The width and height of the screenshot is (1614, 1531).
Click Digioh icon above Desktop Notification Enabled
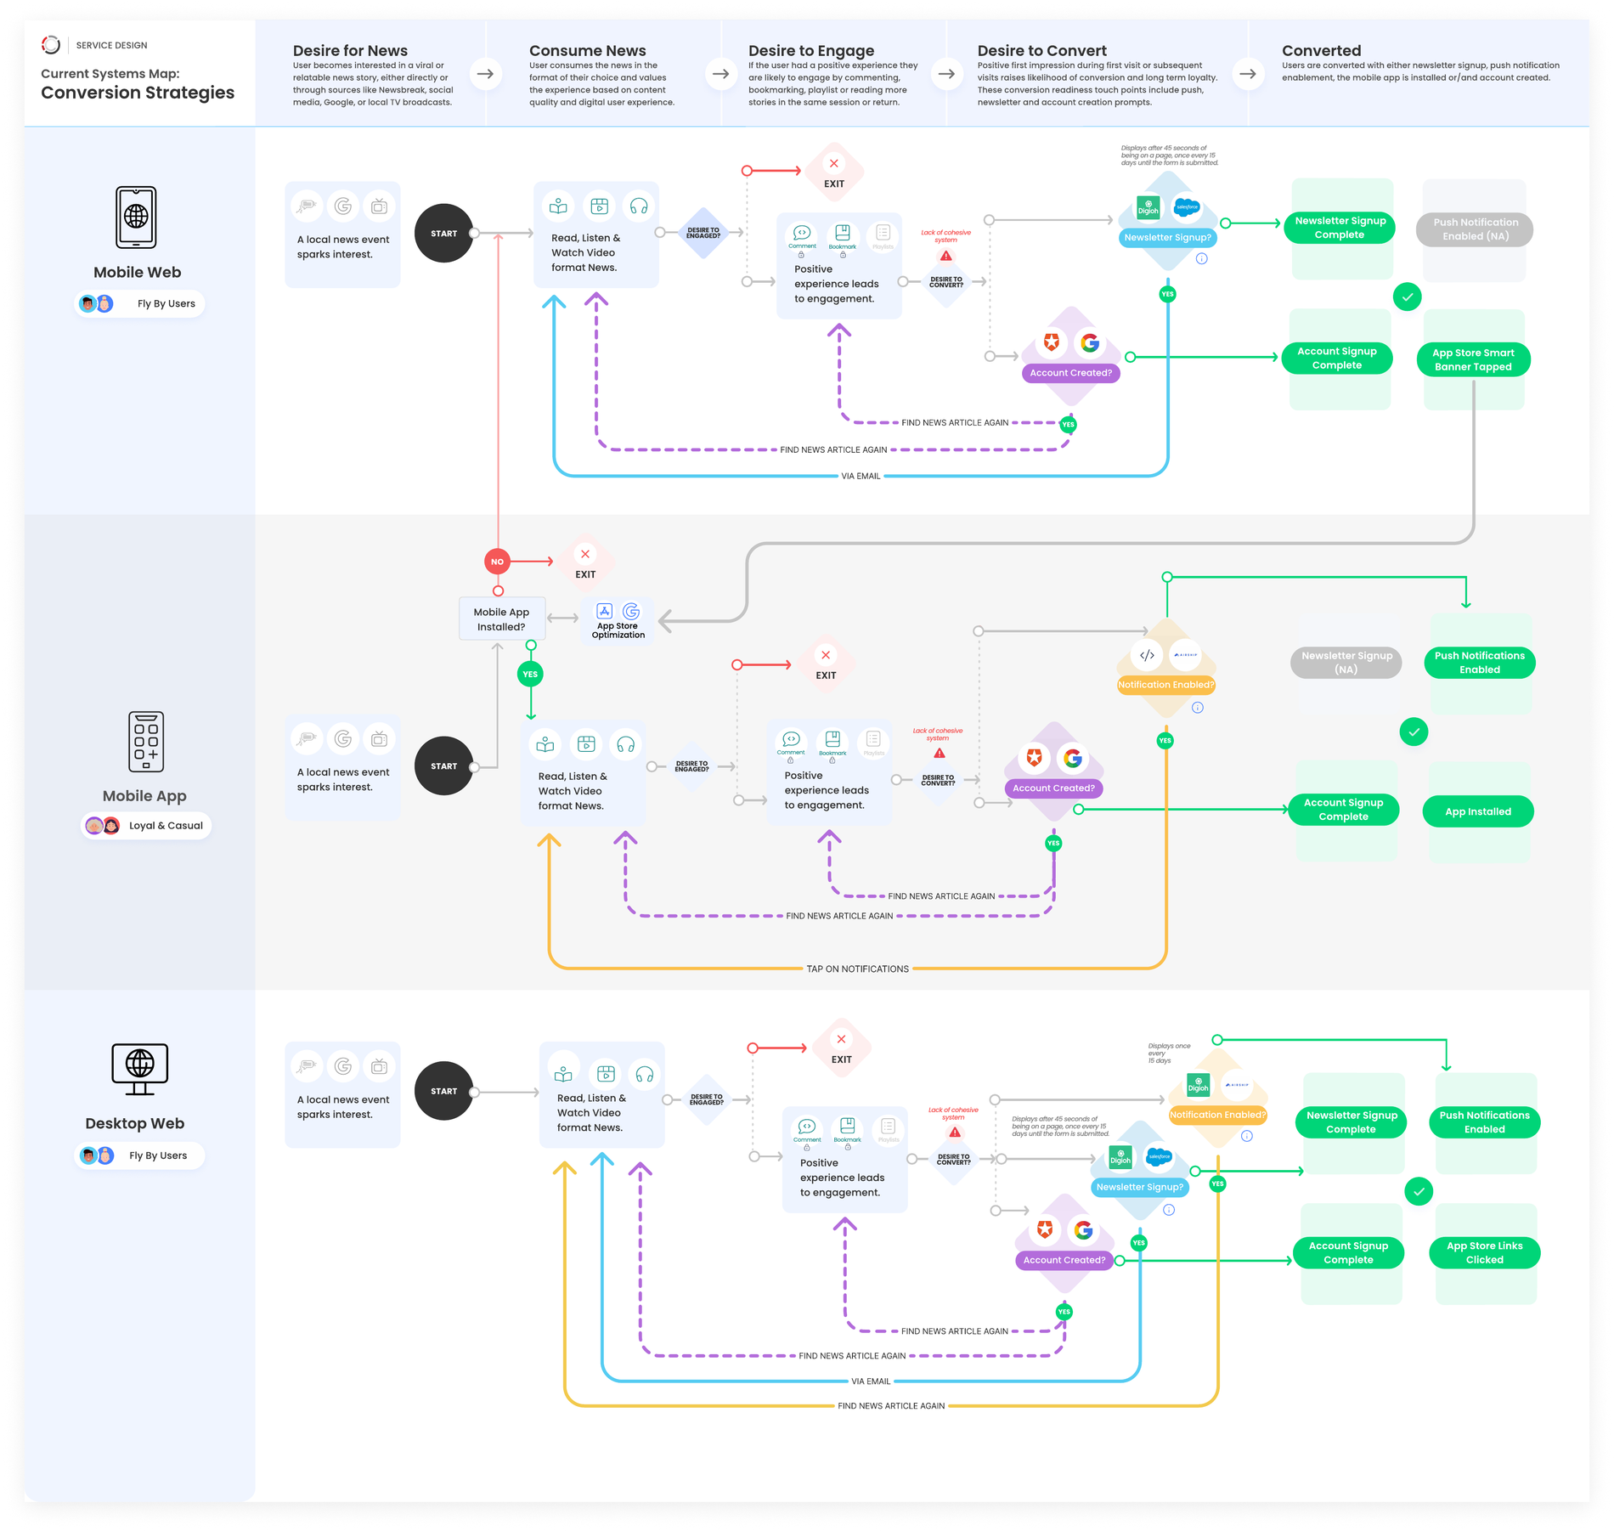pos(1199,1085)
